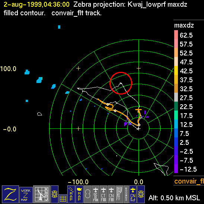Toggle the US-shaped MAP overlay icon
This screenshot has width=204, height=204.
79,194
